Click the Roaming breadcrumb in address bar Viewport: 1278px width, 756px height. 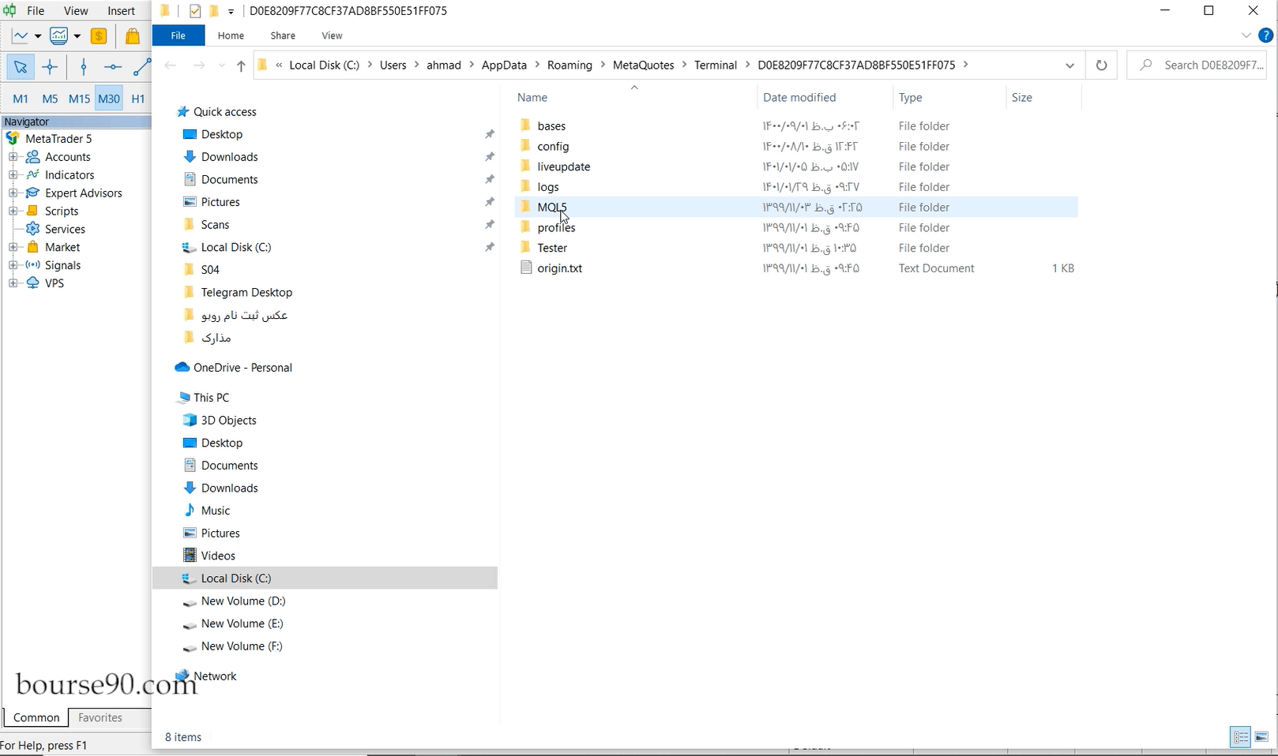tap(569, 65)
